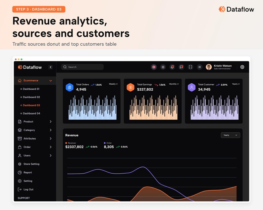
Task: Click the Log Out exit icon
Action: pos(20,189)
